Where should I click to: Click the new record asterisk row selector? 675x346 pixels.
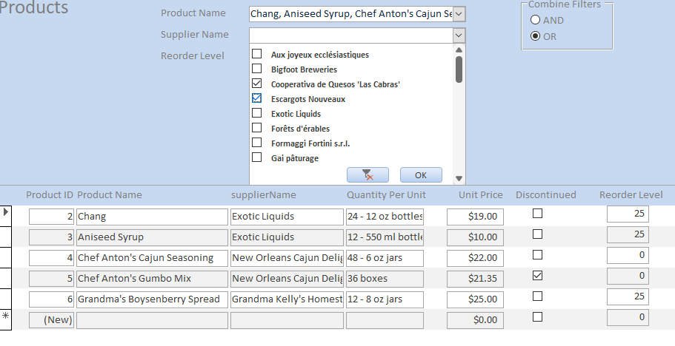tap(7, 316)
